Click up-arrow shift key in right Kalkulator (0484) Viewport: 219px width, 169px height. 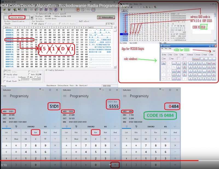click(x=126, y=139)
